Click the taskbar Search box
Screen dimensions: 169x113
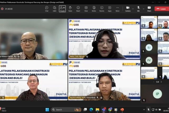66,110
